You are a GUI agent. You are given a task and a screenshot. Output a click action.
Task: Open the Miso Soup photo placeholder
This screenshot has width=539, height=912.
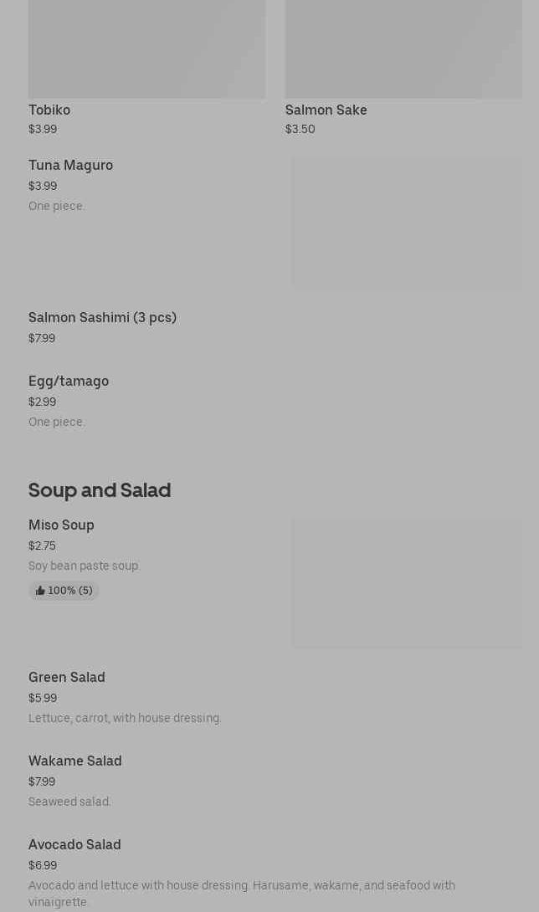407,582
